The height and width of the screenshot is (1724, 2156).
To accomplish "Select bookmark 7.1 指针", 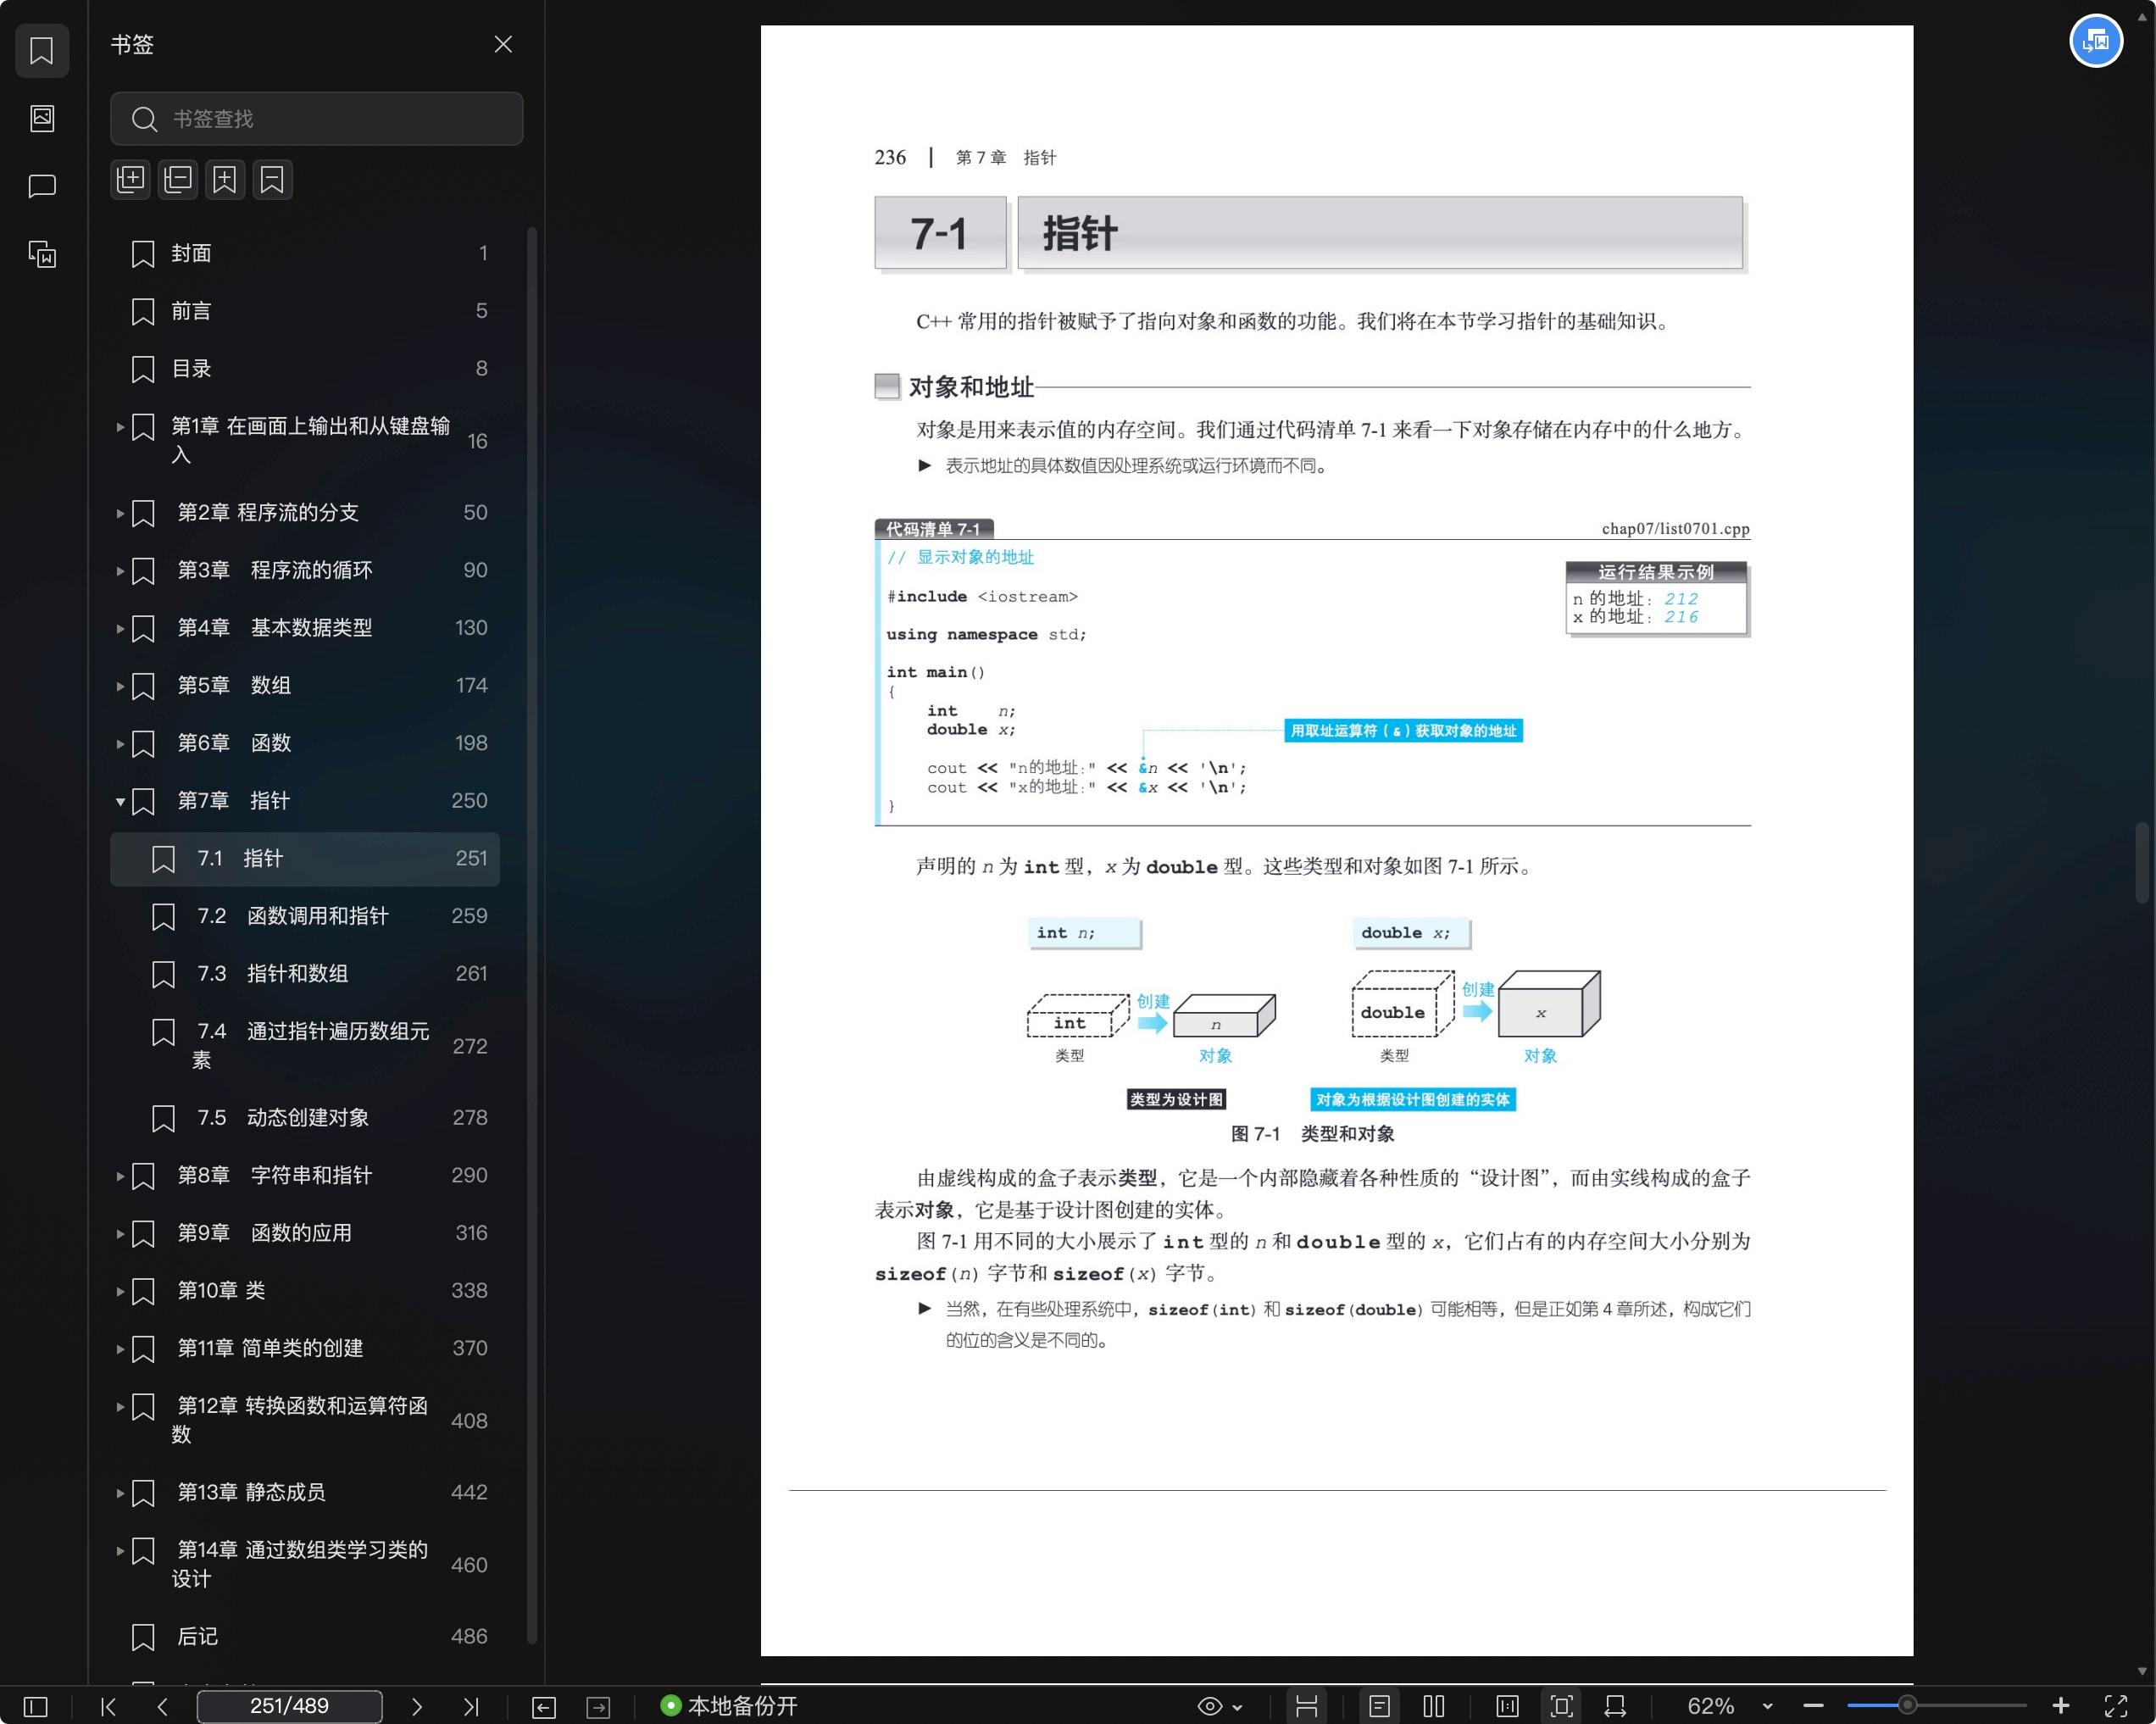I will (x=305, y=859).
